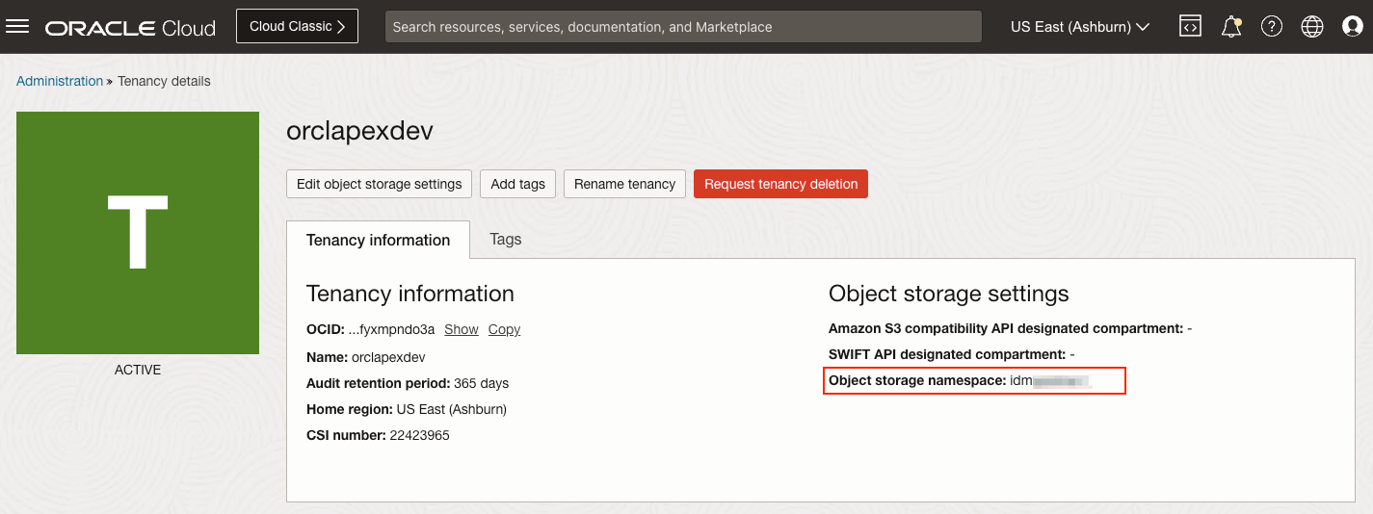Select the 365 days audit retention value

point(481,383)
